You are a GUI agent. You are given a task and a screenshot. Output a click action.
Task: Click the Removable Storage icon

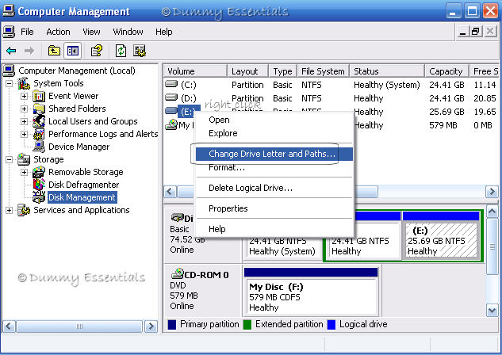point(39,172)
